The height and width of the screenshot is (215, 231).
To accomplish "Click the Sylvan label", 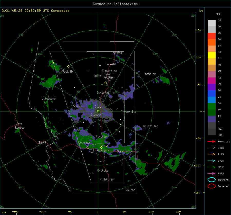I will click(x=98, y=75).
